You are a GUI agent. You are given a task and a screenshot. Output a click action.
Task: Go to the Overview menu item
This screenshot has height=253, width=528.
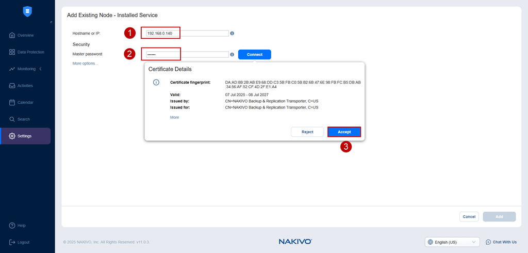[26, 35]
